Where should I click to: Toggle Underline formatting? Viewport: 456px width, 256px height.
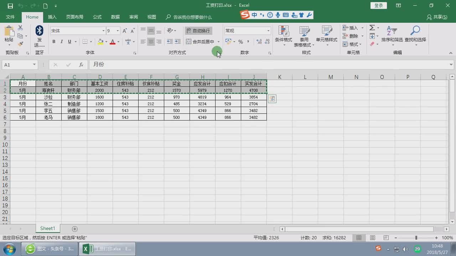pyautogui.click(x=69, y=42)
